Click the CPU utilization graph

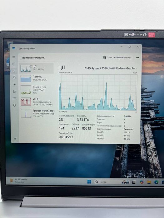click(x=98, y=92)
